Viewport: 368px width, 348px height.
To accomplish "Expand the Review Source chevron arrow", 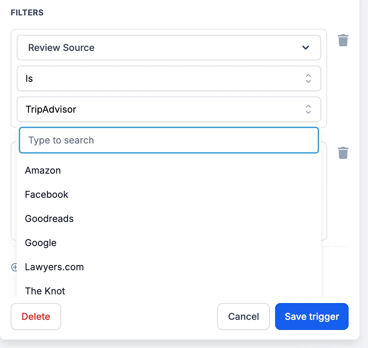I will pos(306,48).
